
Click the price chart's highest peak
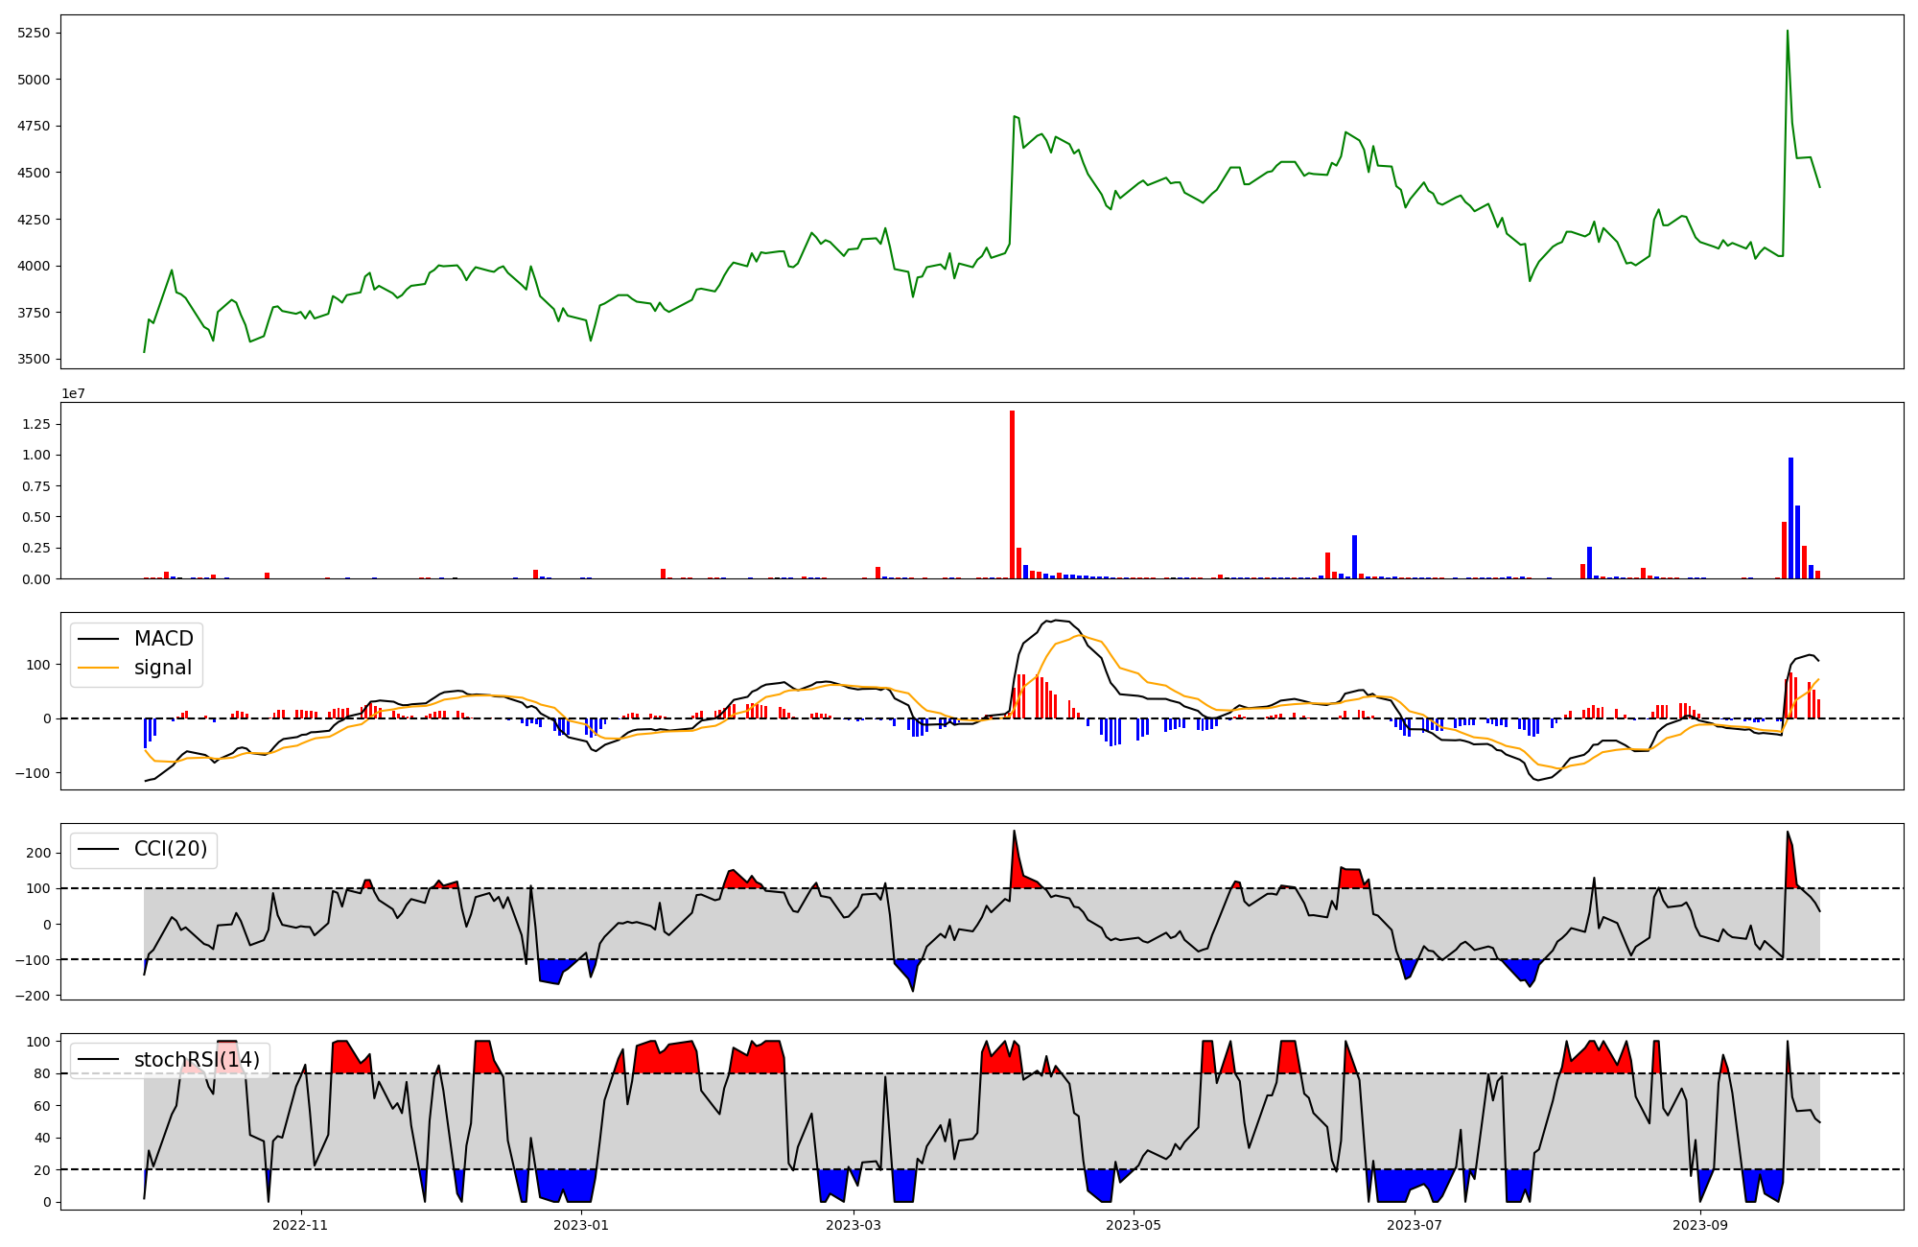(1788, 32)
